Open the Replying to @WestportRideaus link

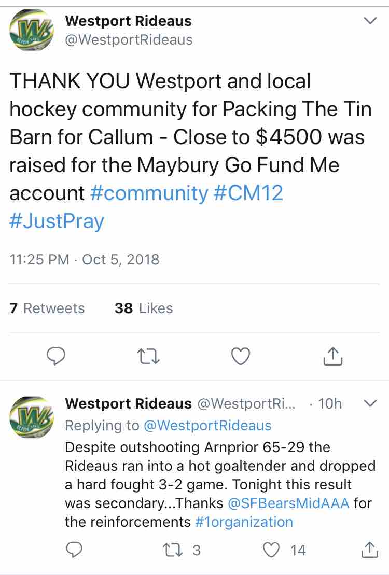tap(168, 425)
